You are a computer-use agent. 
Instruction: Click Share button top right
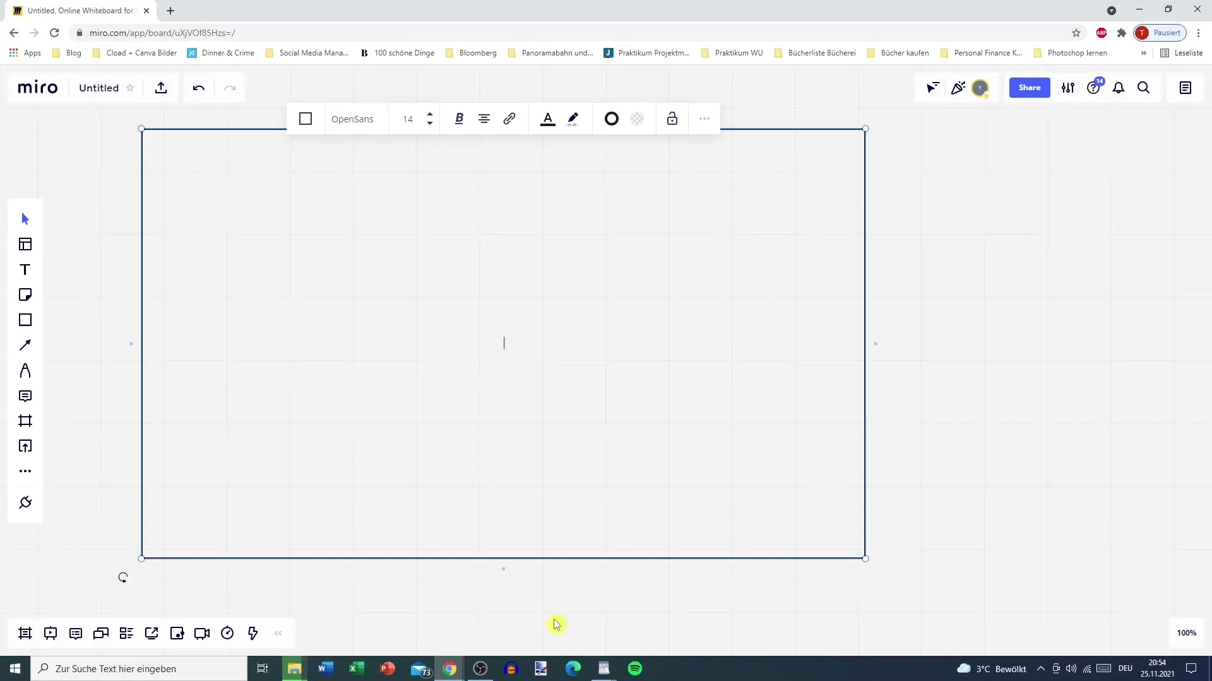click(1030, 87)
